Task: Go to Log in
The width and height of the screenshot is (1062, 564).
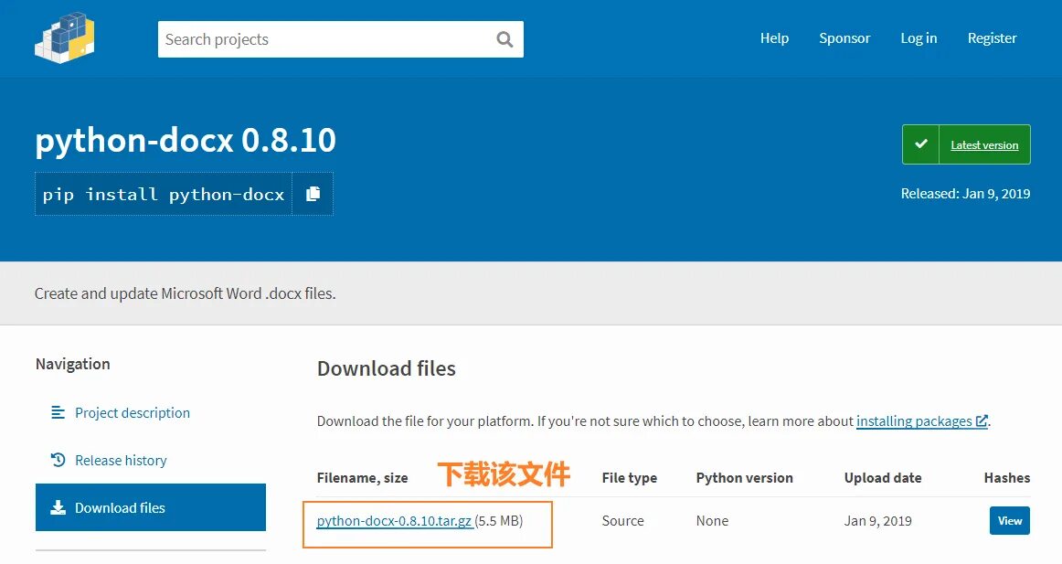Action: pyautogui.click(x=919, y=37)
